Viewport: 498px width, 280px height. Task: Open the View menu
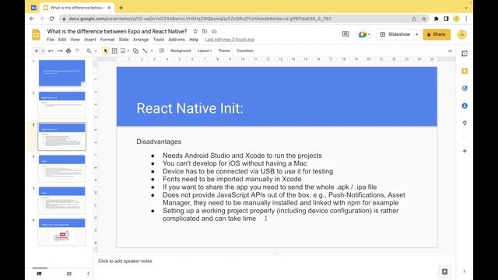[x=75, y=40]
